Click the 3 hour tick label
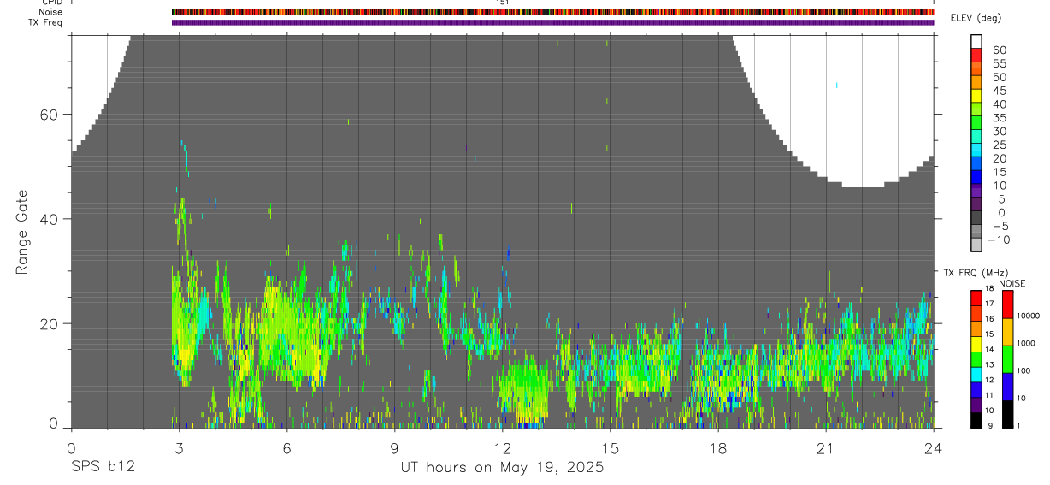Image resolution: width=1050 pixels, height=485 pixels. point(179,448)
